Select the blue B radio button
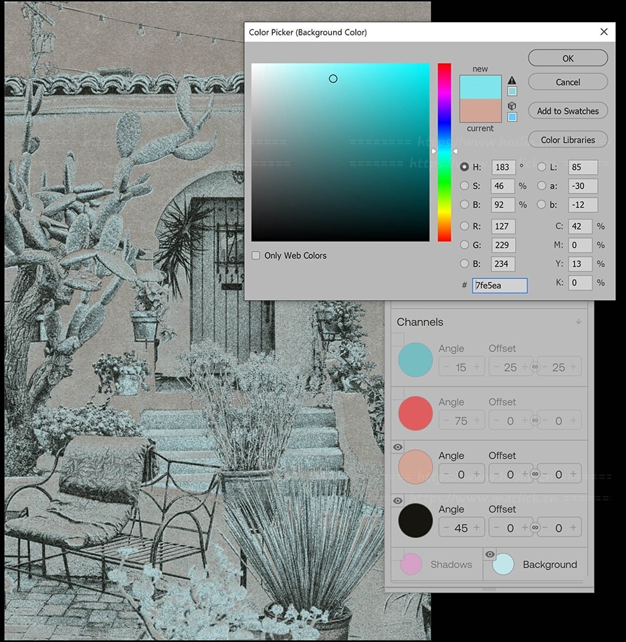The height and width of the screenshot is (642, 626). 464,264
